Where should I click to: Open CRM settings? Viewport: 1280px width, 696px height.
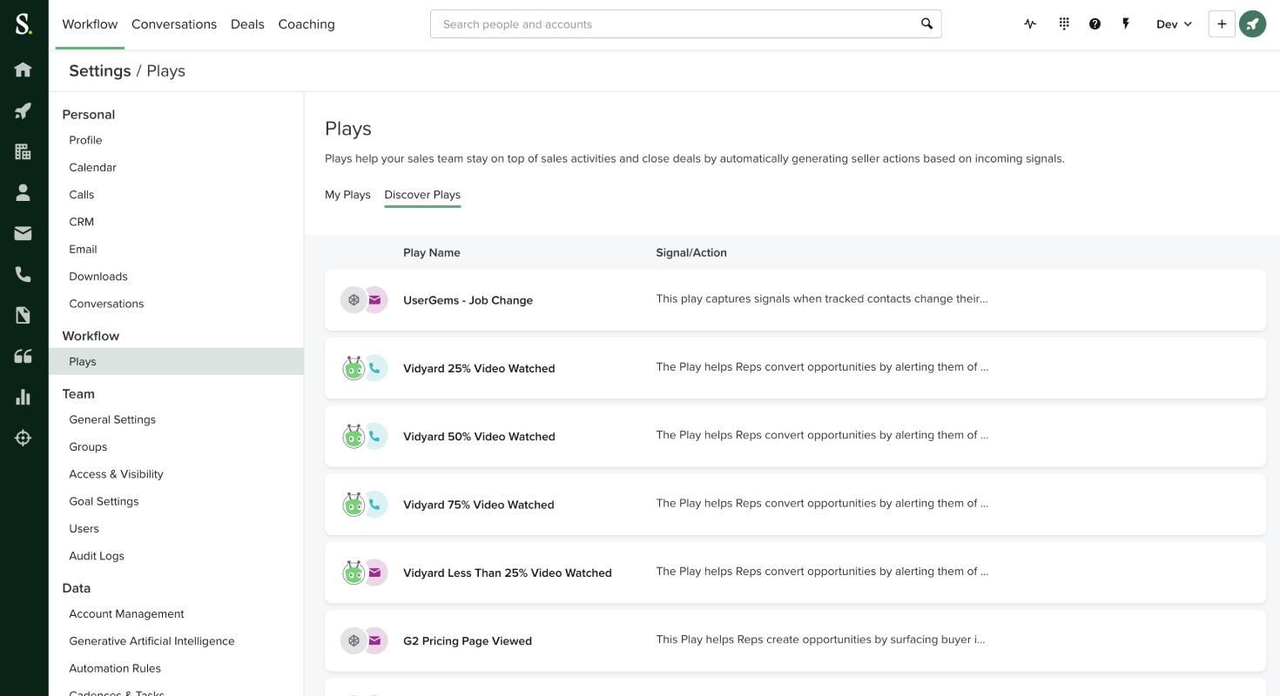82,222
